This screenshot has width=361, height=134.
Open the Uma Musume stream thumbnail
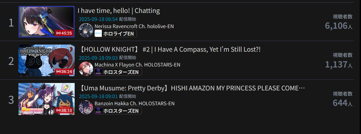pos(47,99)
